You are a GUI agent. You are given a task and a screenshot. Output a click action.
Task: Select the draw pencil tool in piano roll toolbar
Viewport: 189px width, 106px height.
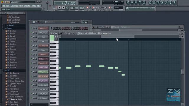(x=59, y=33)
